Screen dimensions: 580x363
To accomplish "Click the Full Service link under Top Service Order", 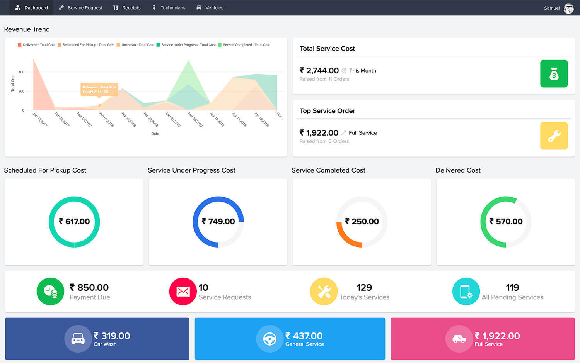I will coord(362,132).
